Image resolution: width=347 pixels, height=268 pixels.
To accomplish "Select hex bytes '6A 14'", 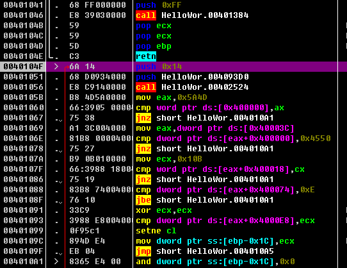I will click(x=82, y=67).
